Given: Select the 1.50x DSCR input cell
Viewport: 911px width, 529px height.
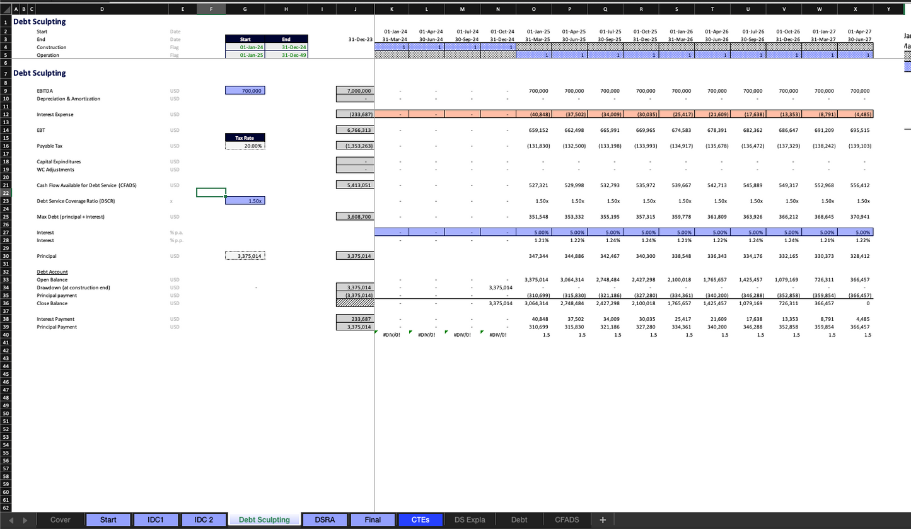Looking at the screenshot, I should pyautogui.click(x=245, y=201).
